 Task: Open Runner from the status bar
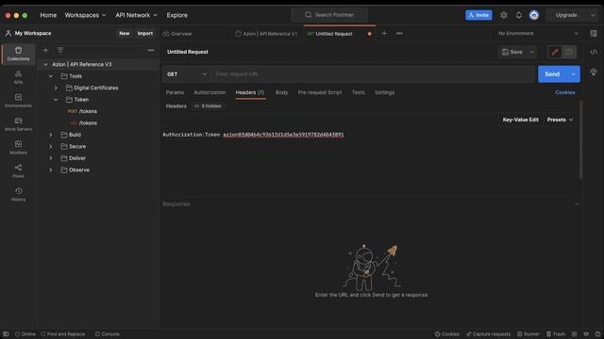[528, 334]
